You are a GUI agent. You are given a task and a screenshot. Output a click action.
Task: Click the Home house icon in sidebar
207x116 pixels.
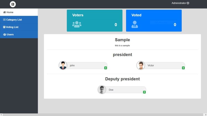coord(4,12)
